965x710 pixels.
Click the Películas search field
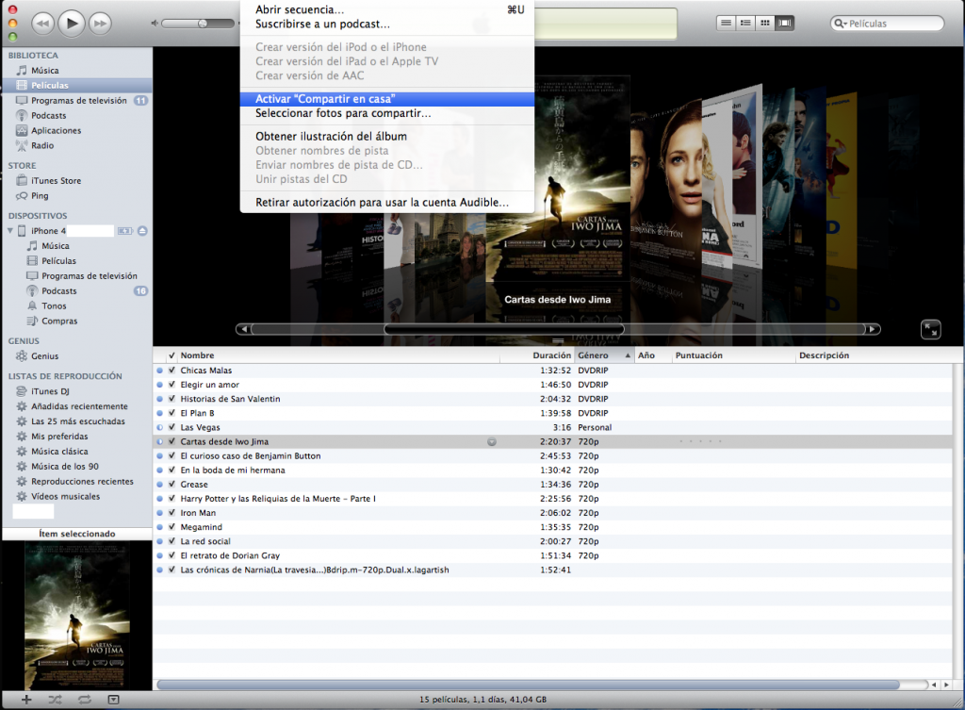point(887,24)
